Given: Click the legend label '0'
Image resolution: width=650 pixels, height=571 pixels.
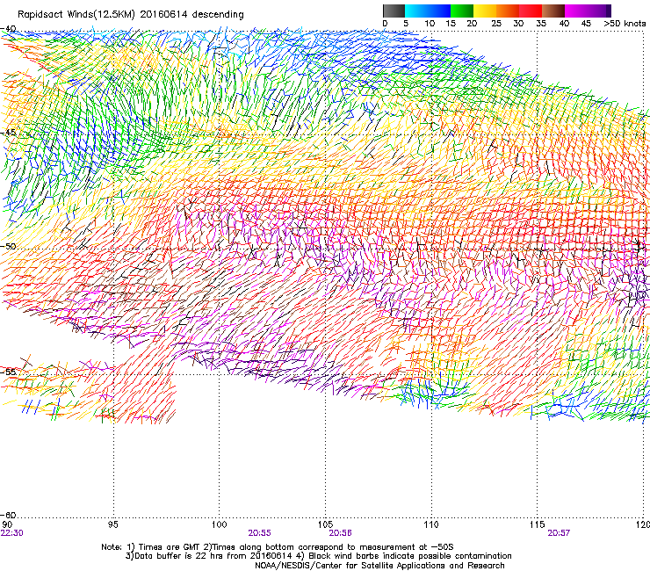Looking at the screenshot, I should pos(385,24).
